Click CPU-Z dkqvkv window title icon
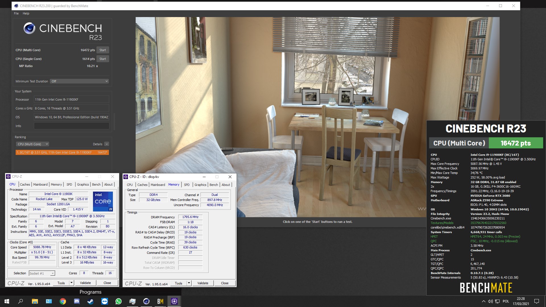 126,177
